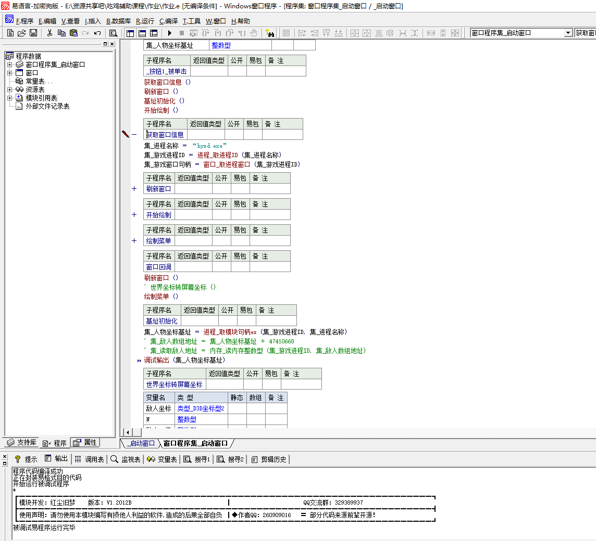Click the New file toolbar icon
This screenshot has width=596, height=541.
pos(10,33)
